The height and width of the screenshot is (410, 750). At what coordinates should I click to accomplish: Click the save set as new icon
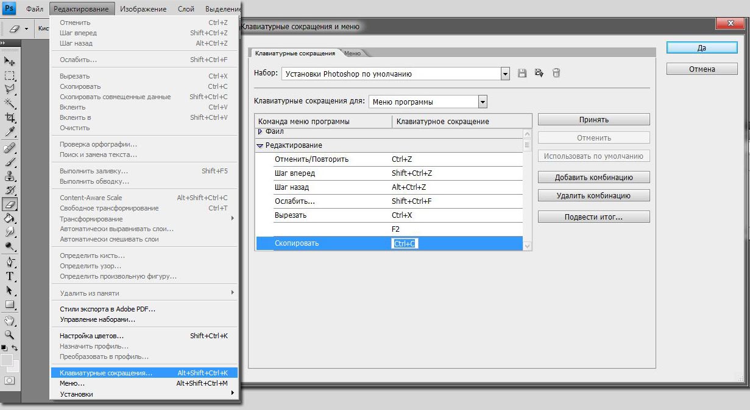coord(539,72)
